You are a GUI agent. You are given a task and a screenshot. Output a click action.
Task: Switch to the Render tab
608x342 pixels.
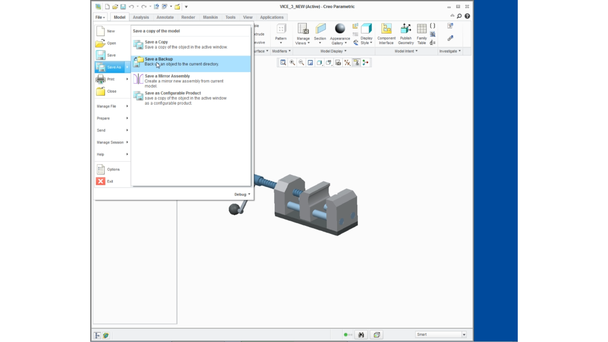coord(188,17)
